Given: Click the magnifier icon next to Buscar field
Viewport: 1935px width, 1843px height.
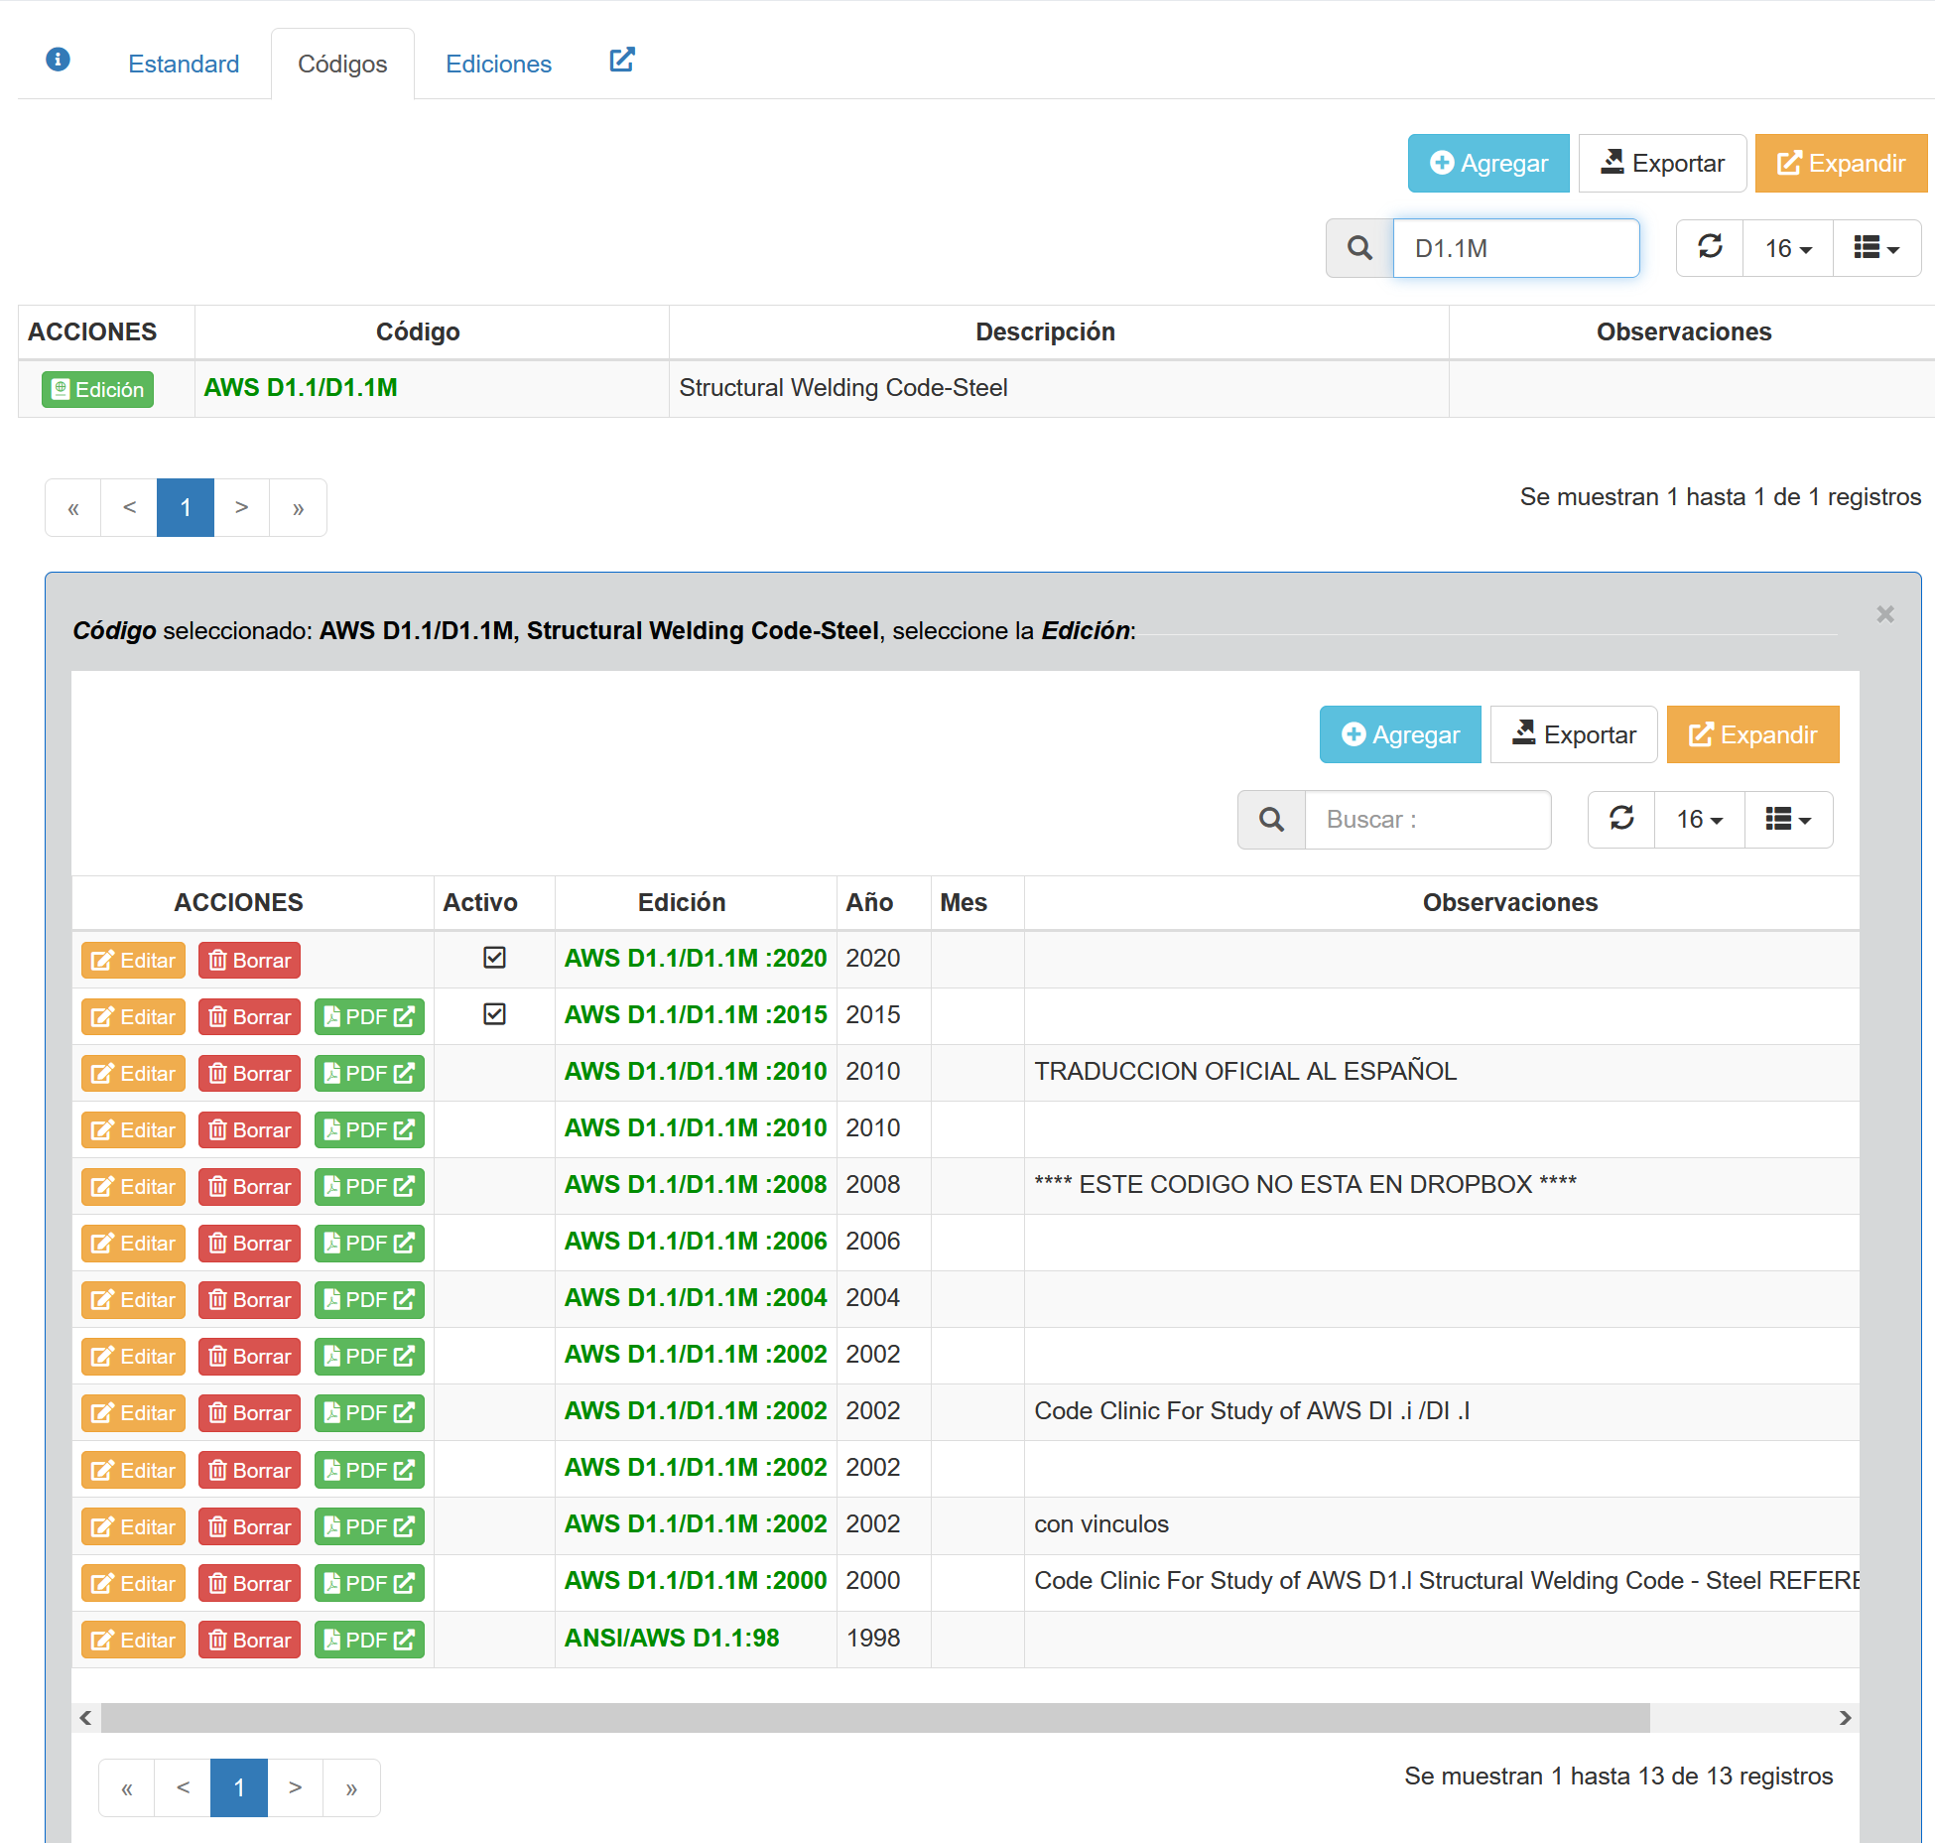Looking at the screenshot, I should pyautogui.click(x=1271, y=820).
